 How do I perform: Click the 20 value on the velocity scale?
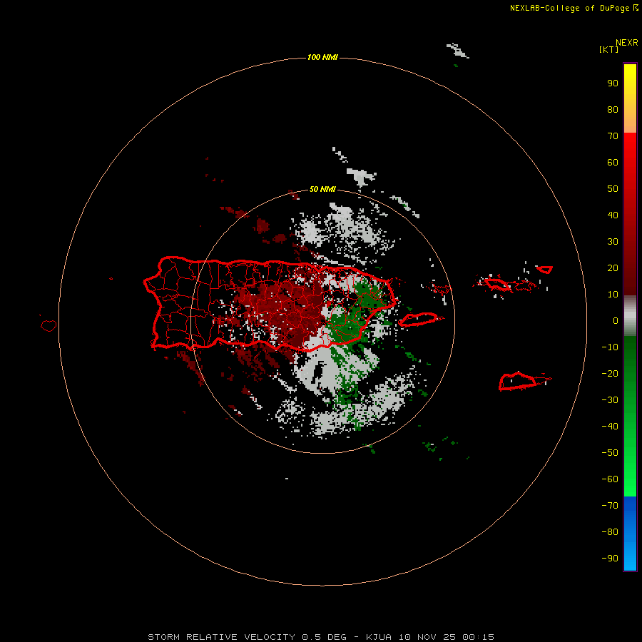pos(613,267)
